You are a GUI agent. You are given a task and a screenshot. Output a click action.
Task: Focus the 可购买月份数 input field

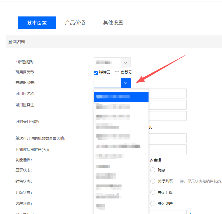[167, 116]
